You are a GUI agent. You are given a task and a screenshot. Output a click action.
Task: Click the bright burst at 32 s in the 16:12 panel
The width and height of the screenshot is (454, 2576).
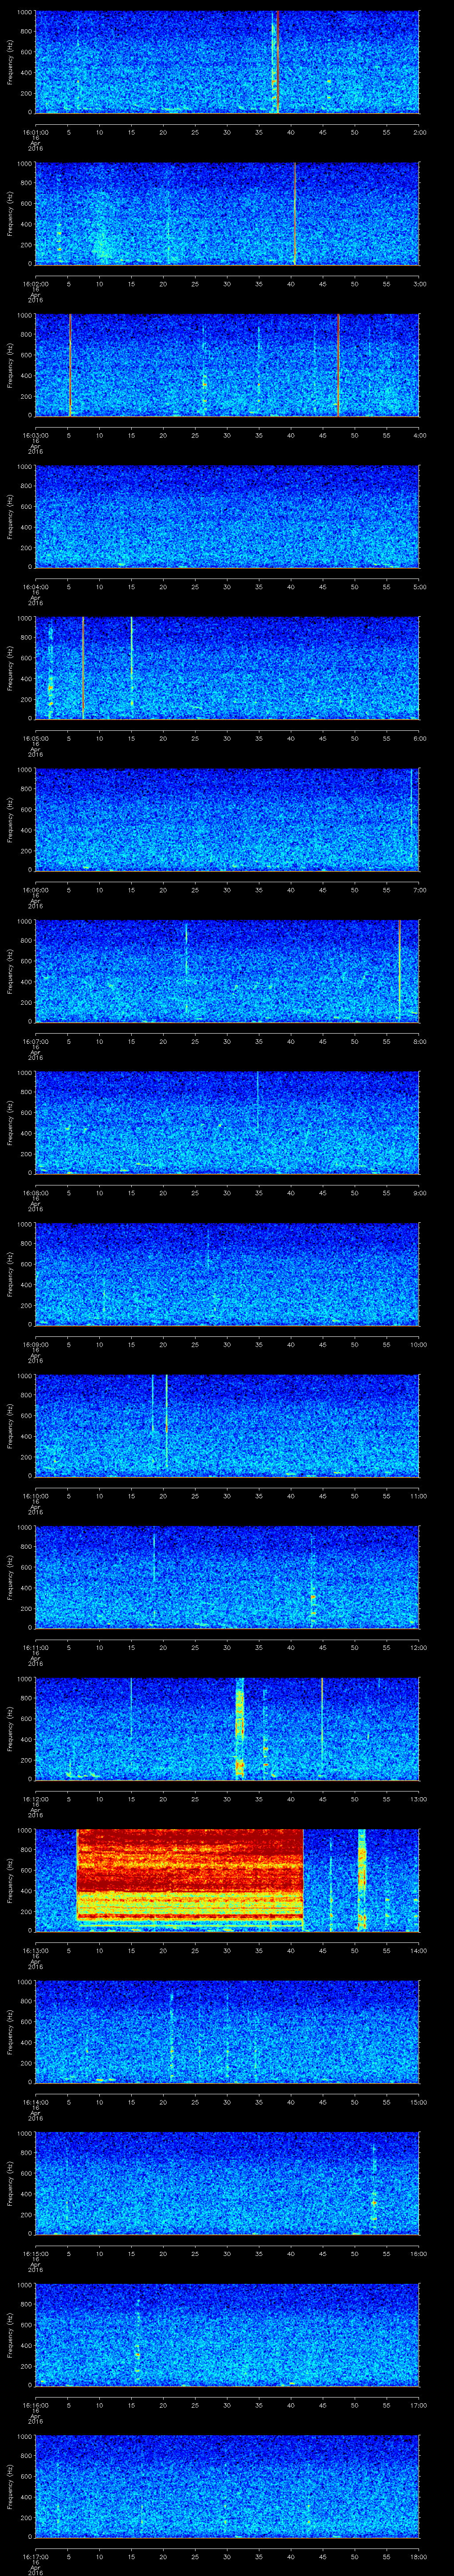click(239, 1728)
